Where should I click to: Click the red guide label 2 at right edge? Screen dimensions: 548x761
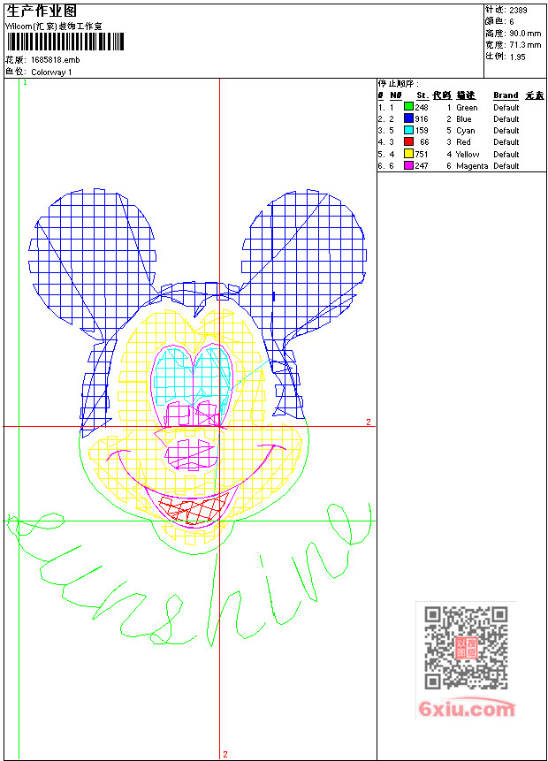[369, 422]
